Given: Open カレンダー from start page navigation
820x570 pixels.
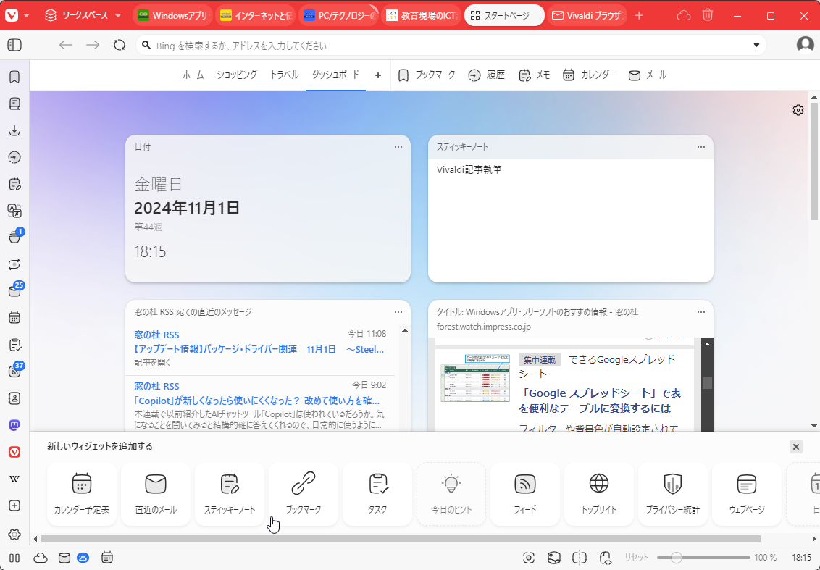Looking at the screenshot, I should (x=590, y=75).
